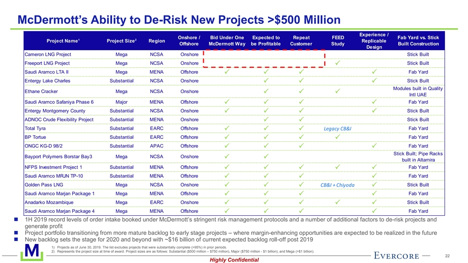
Task: Click the McDermott M logo
Action: click(x=31, y=253)
